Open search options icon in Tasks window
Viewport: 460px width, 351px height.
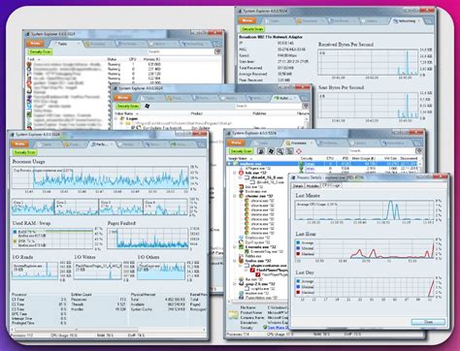(x=218, y=51)
